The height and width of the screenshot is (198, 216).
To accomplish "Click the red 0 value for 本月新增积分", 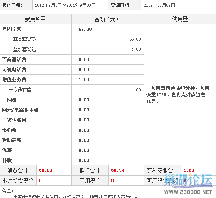I will [40, 180].
